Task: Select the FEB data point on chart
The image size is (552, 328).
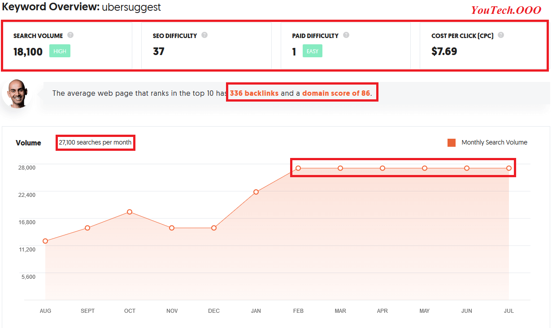Action: [x=298, y=168]
